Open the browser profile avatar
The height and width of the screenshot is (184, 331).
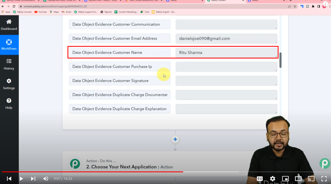coord(324,6)
